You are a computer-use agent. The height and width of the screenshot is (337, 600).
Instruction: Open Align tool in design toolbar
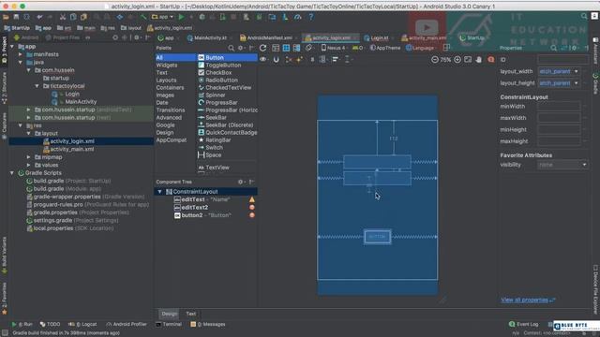336,60
